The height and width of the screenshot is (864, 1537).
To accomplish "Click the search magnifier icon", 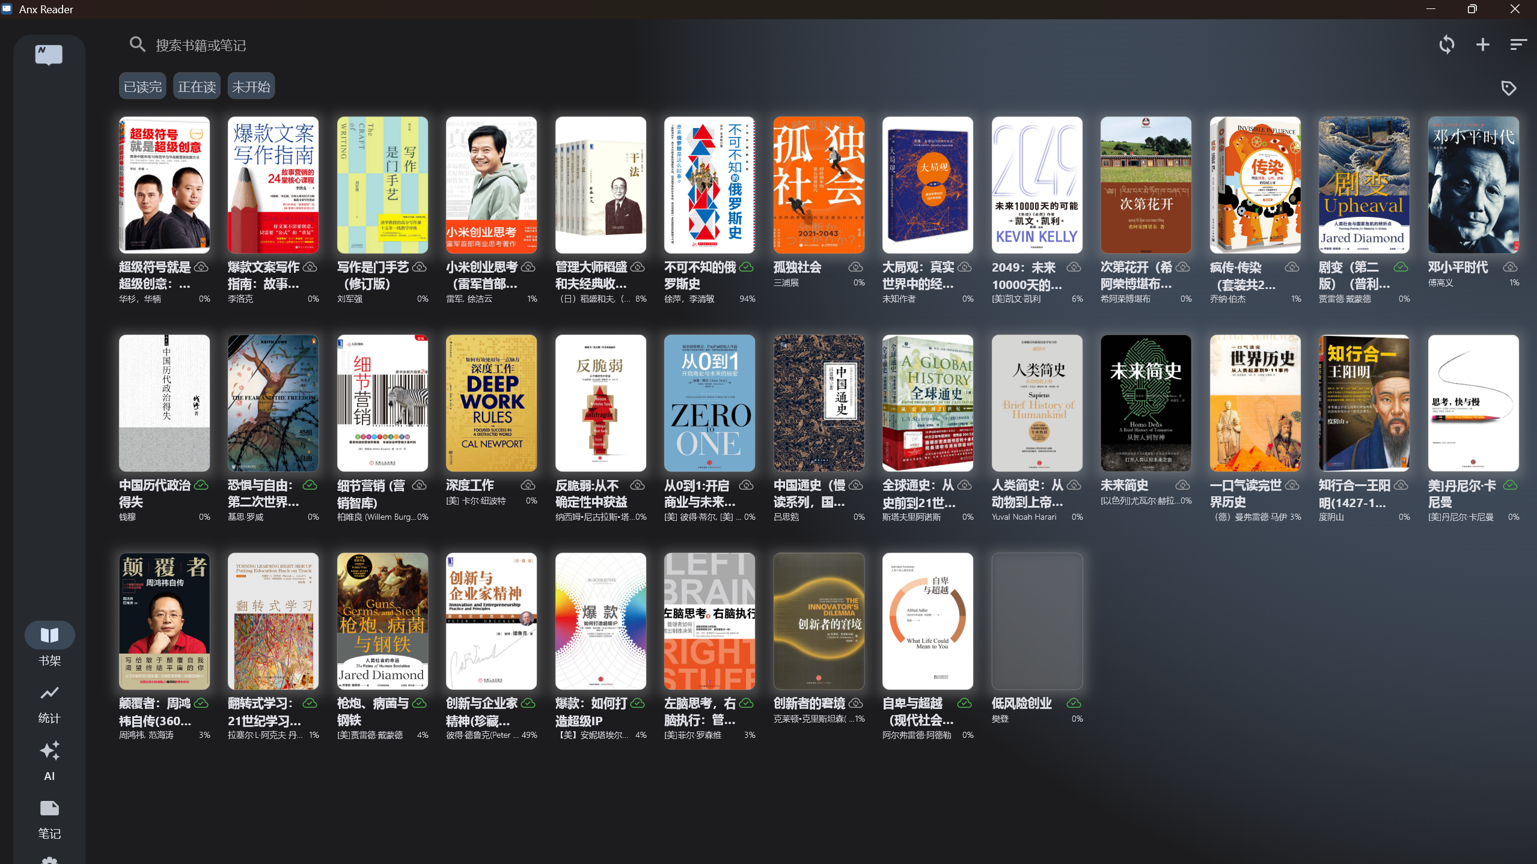I will coord(138,44).
